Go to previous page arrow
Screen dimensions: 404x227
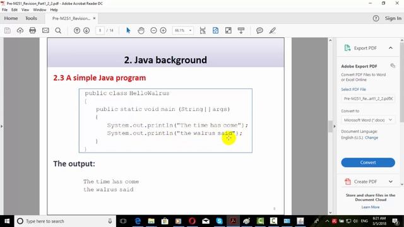(x=77, y=30)
